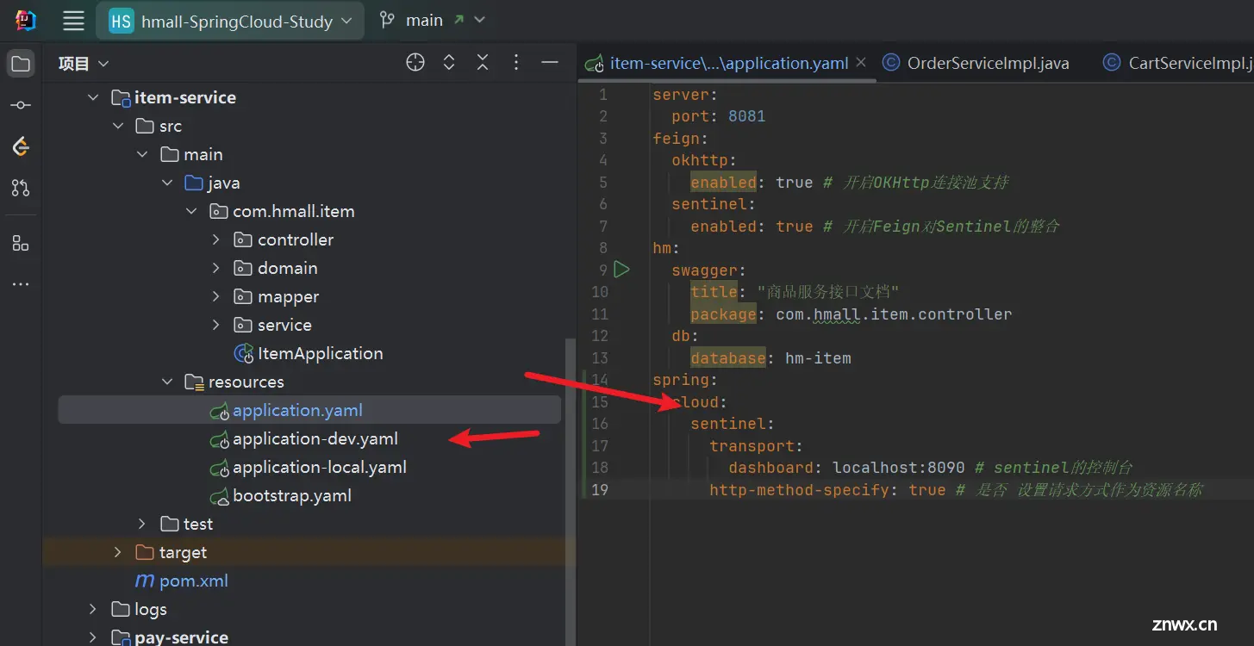Expand the logs folder
The width and height of the screenshot is (1254, 646).
[x=93, y=610]
